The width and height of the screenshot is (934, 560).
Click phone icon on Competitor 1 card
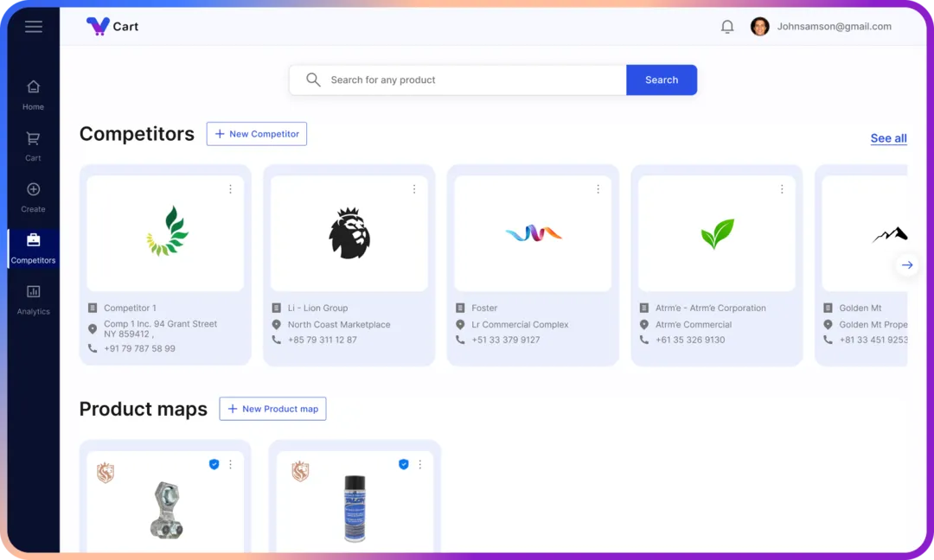click(x=93, y=348)
